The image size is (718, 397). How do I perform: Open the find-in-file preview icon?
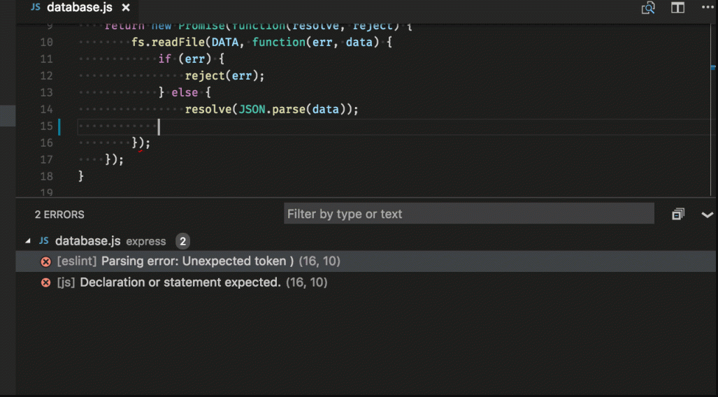[648, 8]
